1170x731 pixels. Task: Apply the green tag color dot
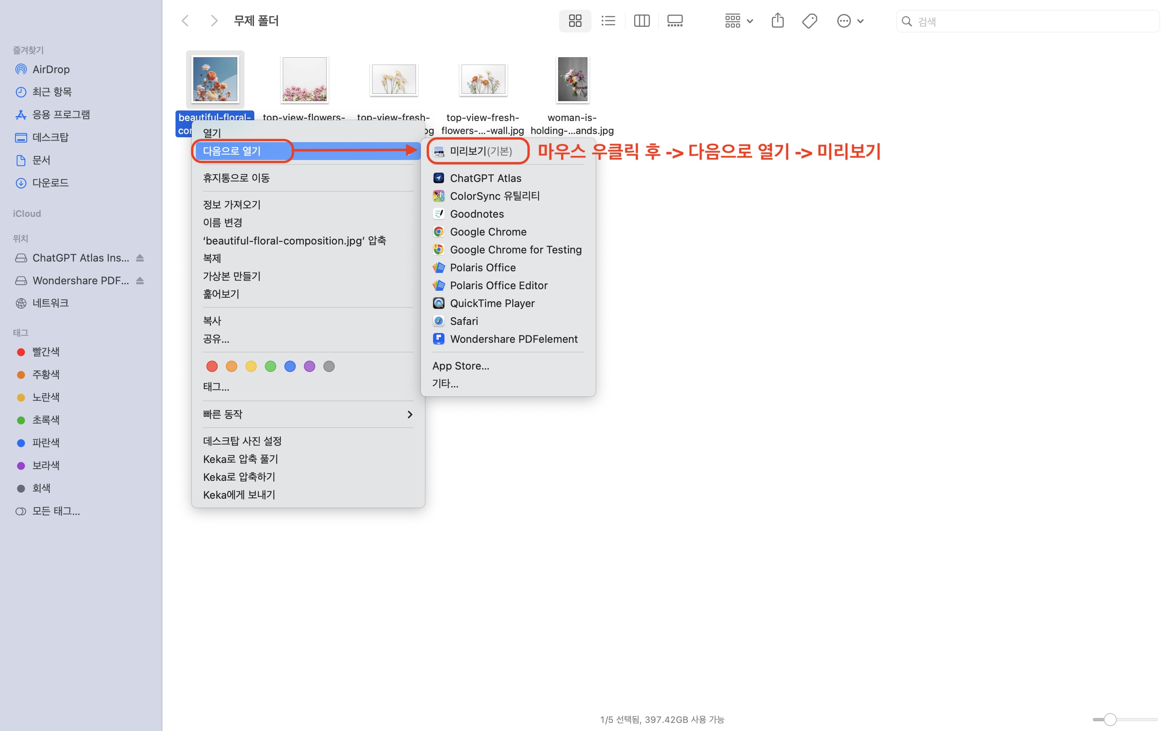[x=270, y=366]
